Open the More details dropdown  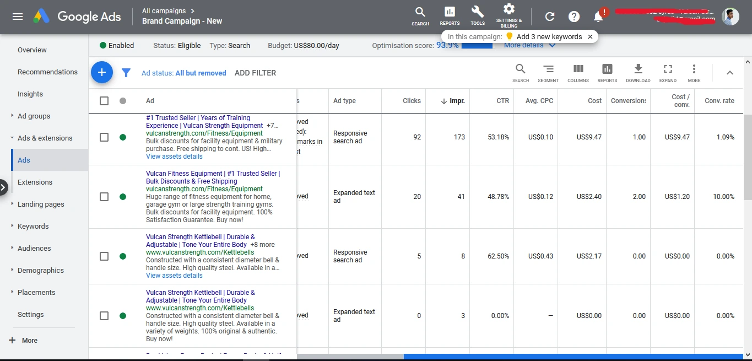point(529,45)
